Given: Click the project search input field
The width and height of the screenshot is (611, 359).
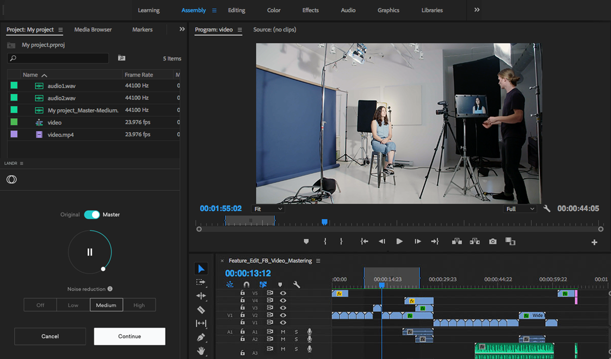Looking at the screenshot, I should (x=58, y=58).
